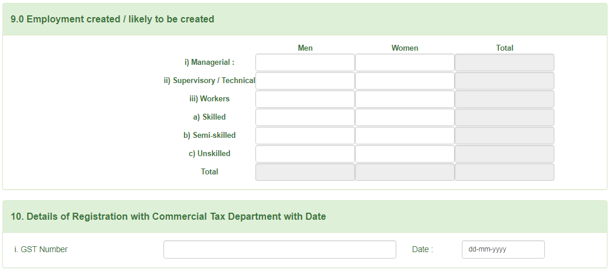Image resolution: width=611 pixels, height=271 pixels.
Task: Click the Total row Men sum field
Action: pos(305,172)
